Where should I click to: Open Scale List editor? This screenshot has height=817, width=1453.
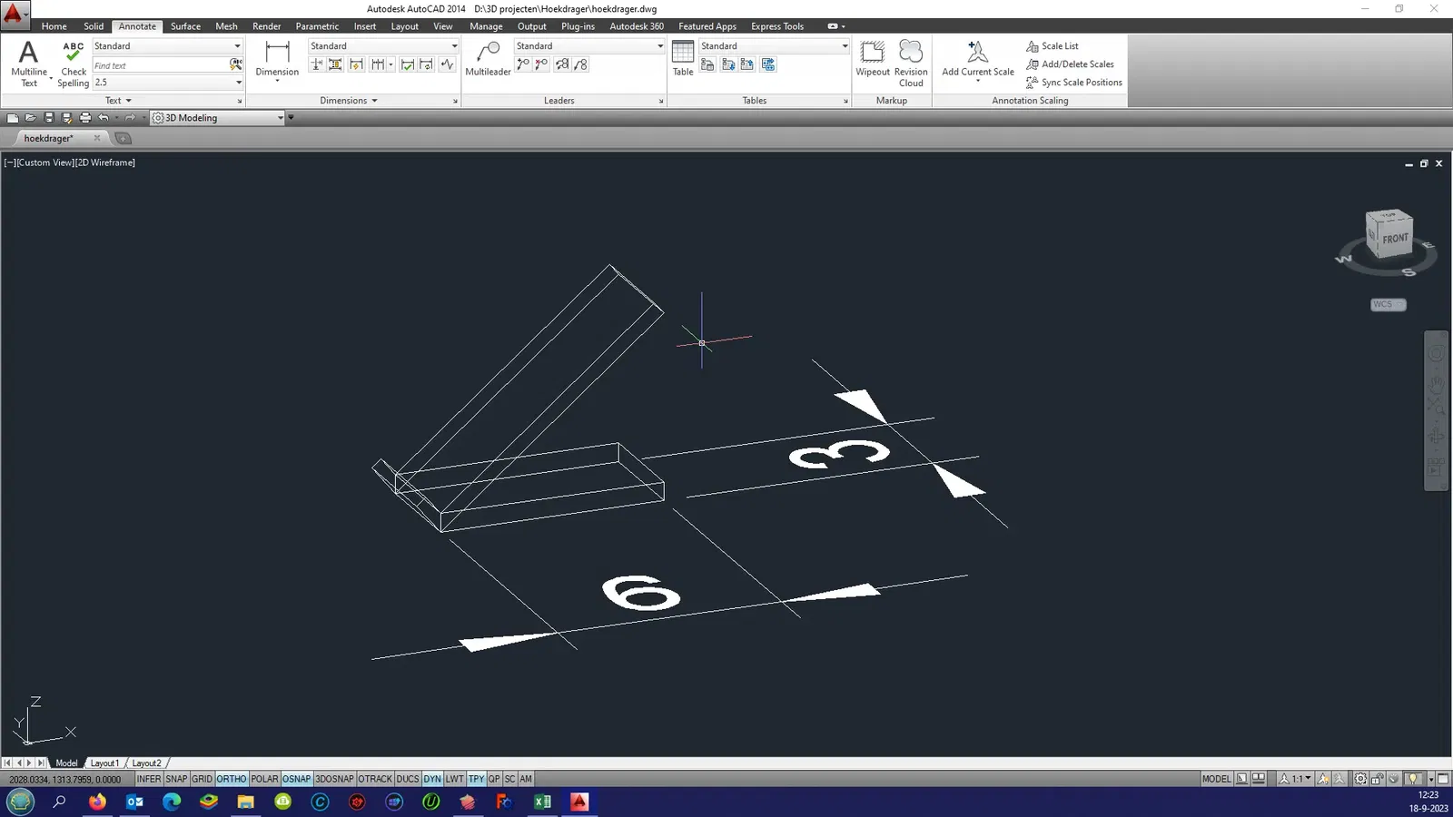(1052, 46)
